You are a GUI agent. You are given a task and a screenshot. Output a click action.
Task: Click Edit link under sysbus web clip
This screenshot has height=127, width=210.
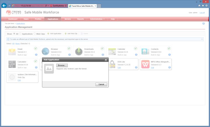pyautogui.click(x=19, y=80)
